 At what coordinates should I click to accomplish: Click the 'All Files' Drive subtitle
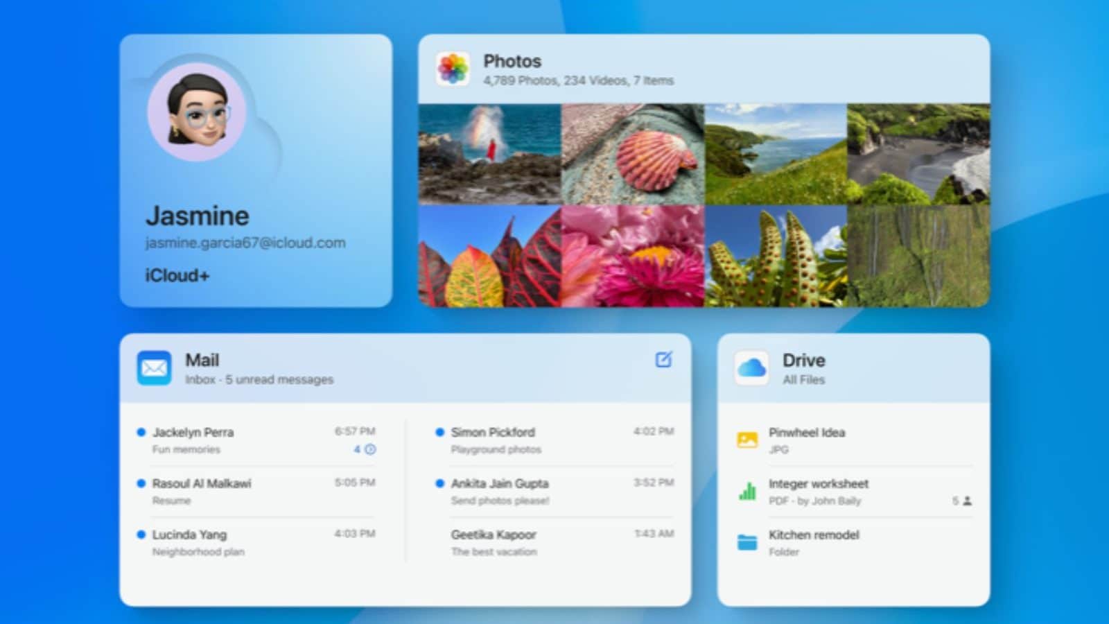[803, 379]
